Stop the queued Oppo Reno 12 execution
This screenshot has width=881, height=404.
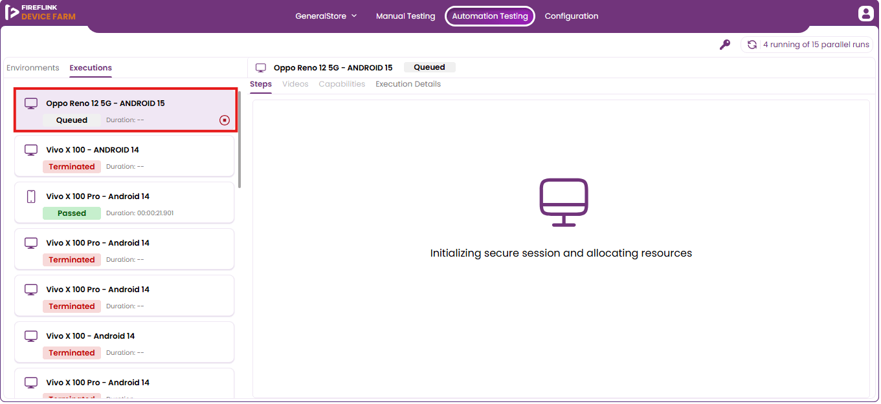[225, 120]
